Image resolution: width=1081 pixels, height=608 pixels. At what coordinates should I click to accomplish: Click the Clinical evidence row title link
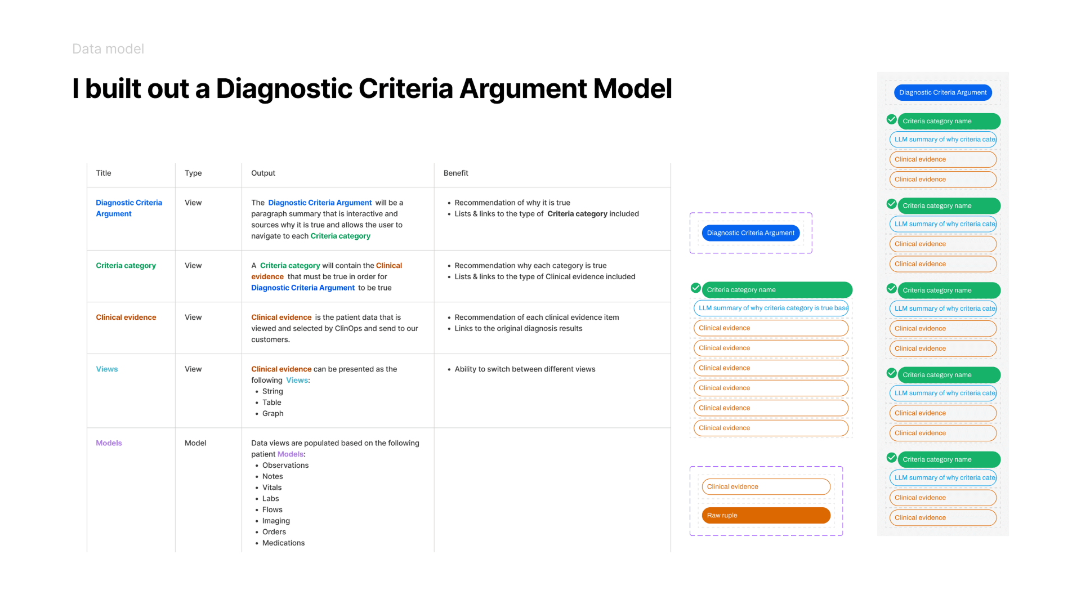126,317
